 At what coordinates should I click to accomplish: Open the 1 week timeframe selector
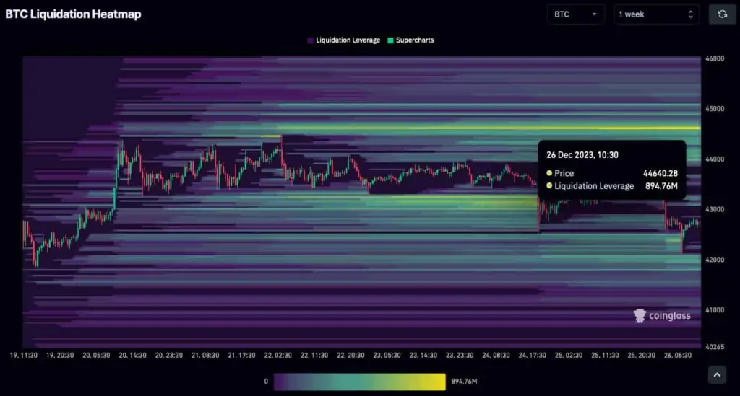(656, 14)
